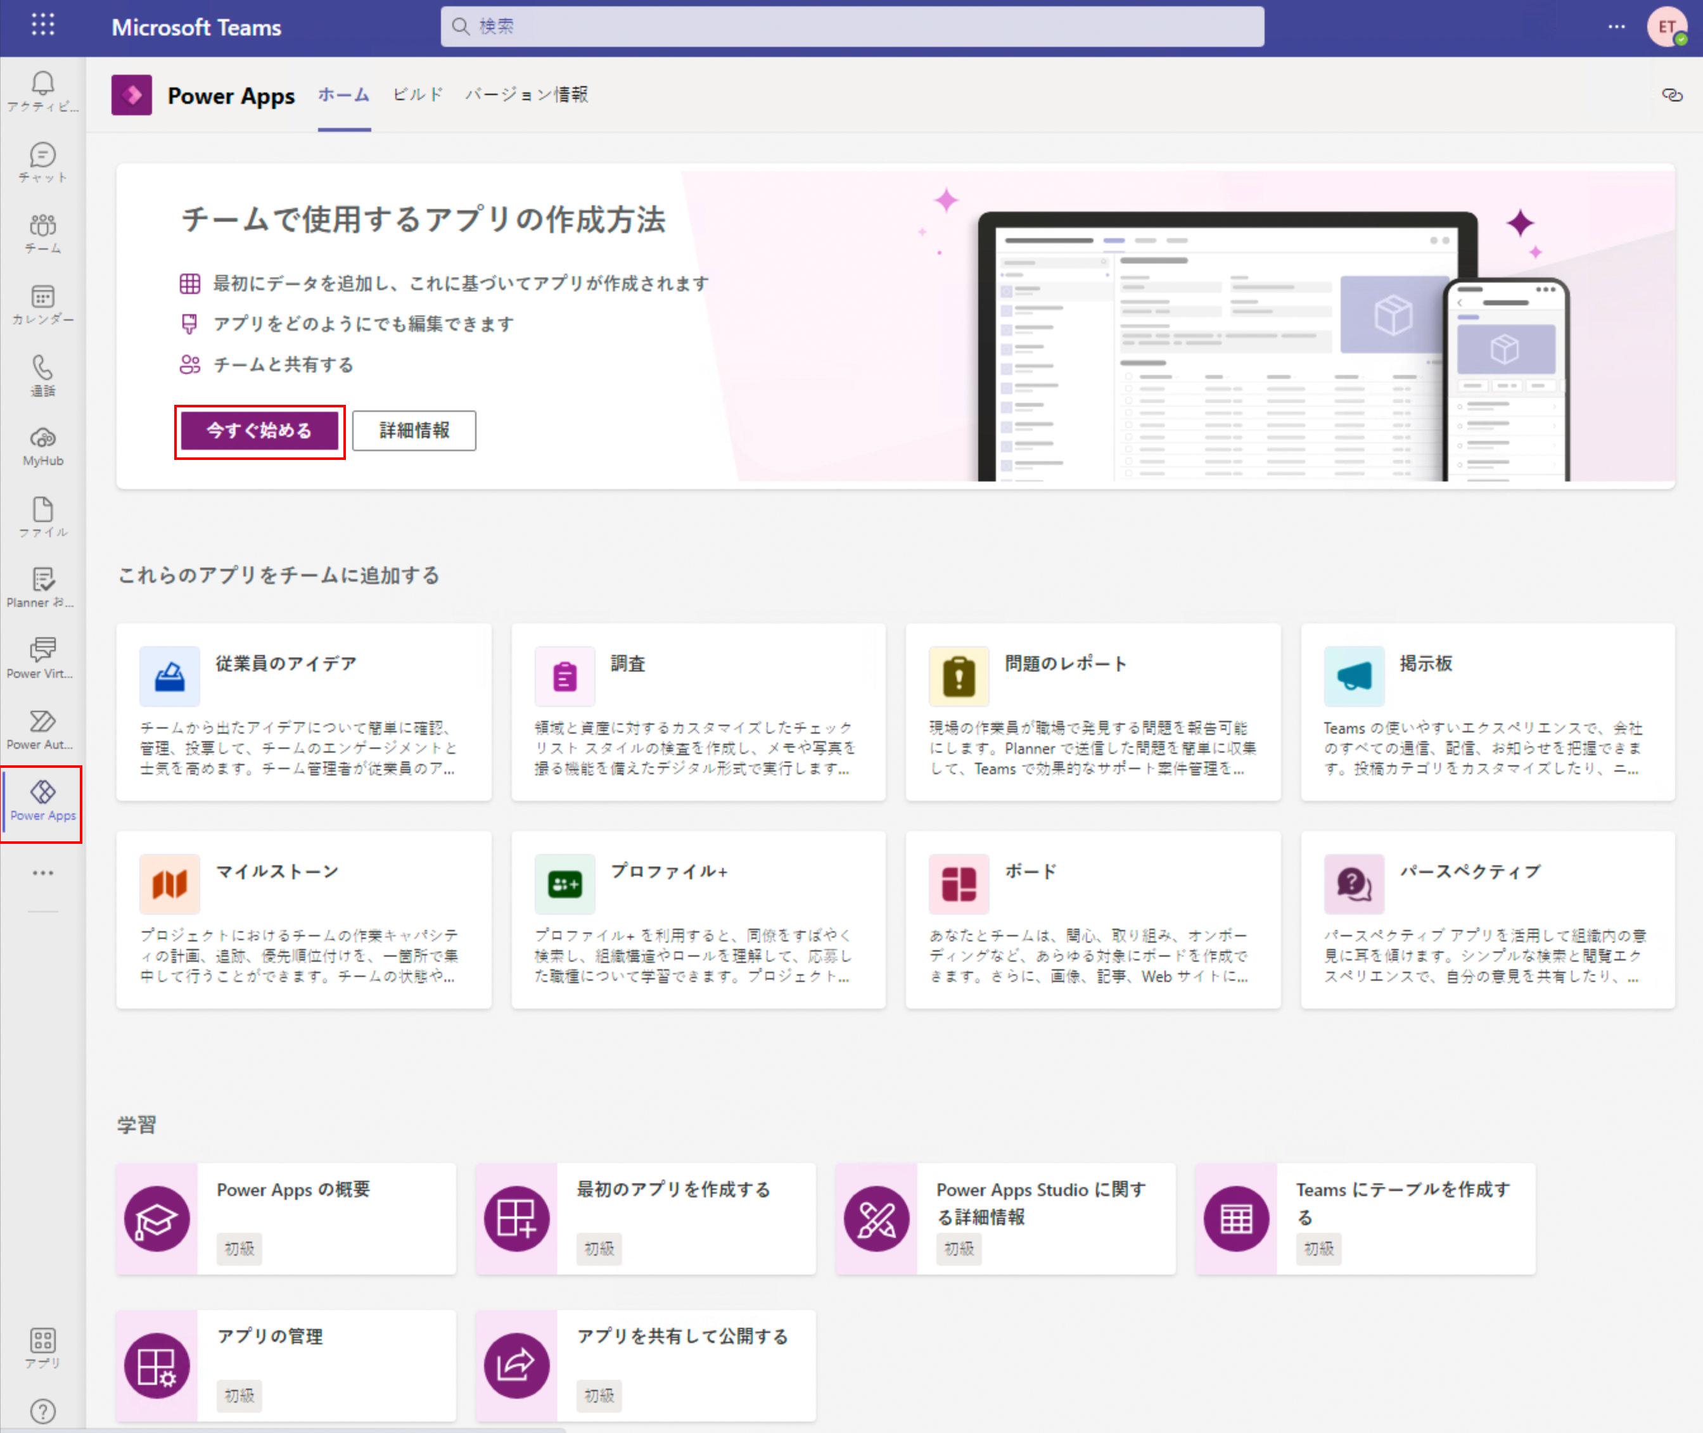Image resolution: width=1703 pixels, height=1433 pixels.
Task: Switch to the ビルド tab
Action: 418,95
